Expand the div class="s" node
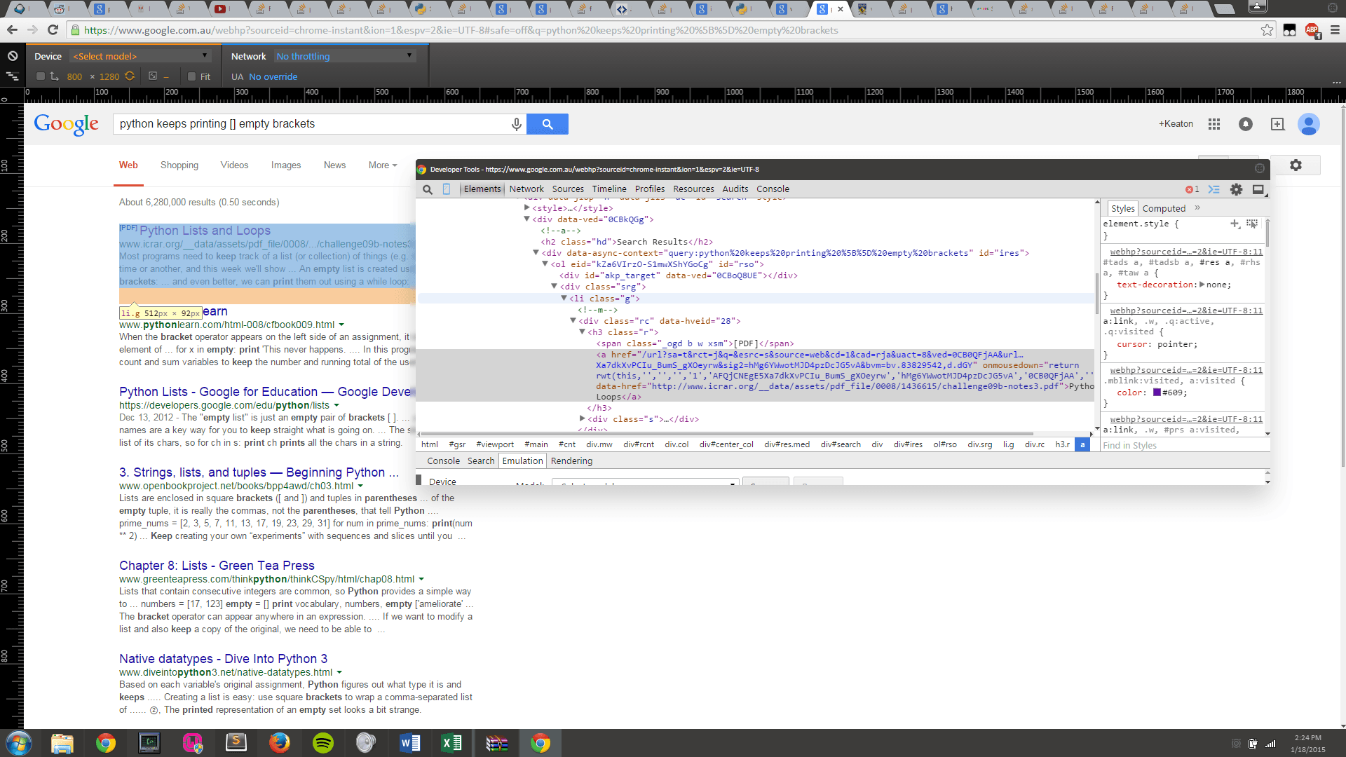 pos(582,419)
